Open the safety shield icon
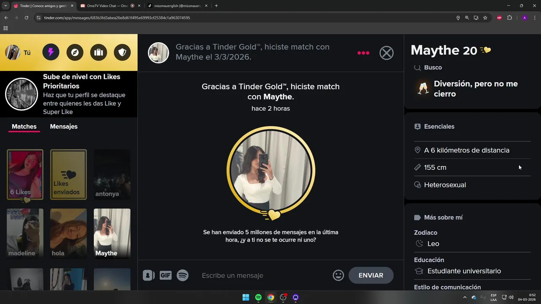The width and height of the screenshot is (541, 304). pyautogui.click(x=122, y=52)
